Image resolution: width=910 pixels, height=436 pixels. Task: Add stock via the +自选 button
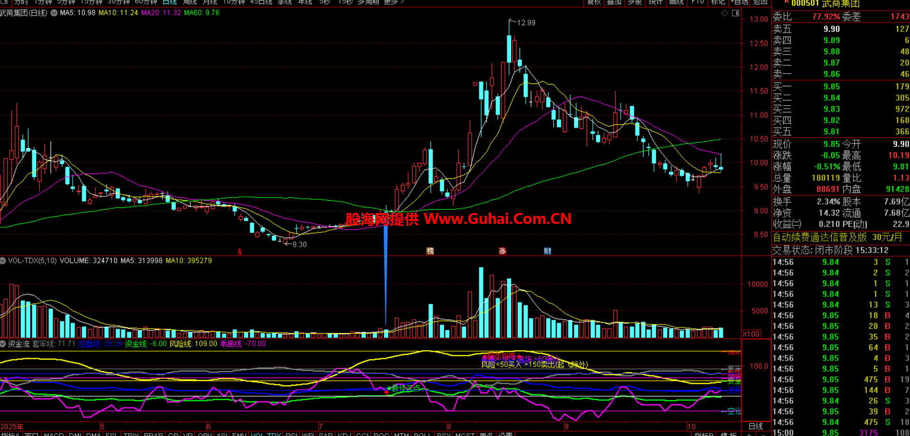[739, 2]
